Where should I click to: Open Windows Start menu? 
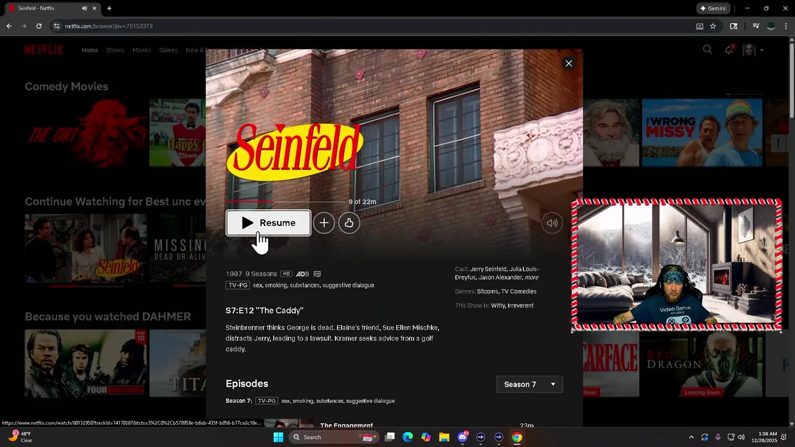click(278, 437)
